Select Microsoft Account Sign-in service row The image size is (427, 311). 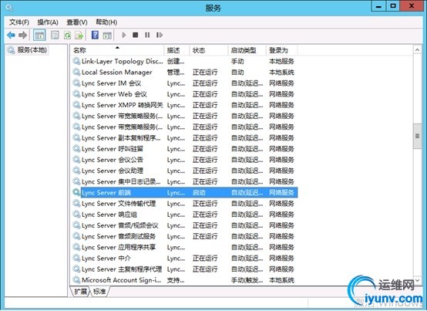coord(184,280)
